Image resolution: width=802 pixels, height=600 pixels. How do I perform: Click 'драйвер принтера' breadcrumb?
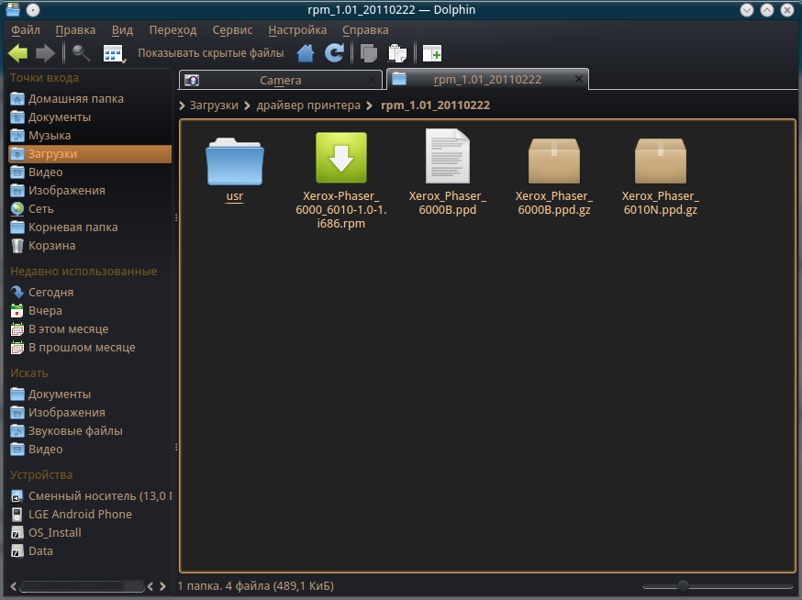(308, 106)
